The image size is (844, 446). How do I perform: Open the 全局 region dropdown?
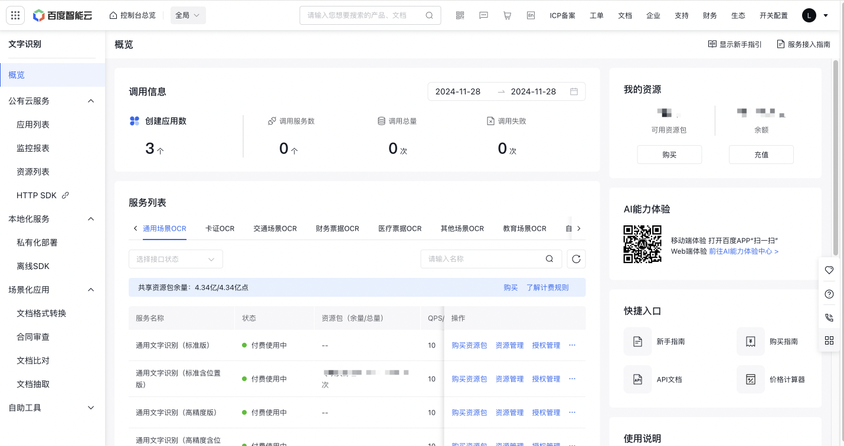click(x=188, y=15)
